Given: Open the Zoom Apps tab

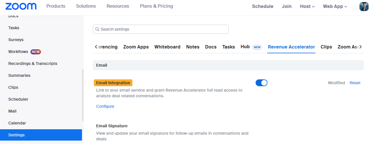Looking at the screenshot, I should point(136,47).
